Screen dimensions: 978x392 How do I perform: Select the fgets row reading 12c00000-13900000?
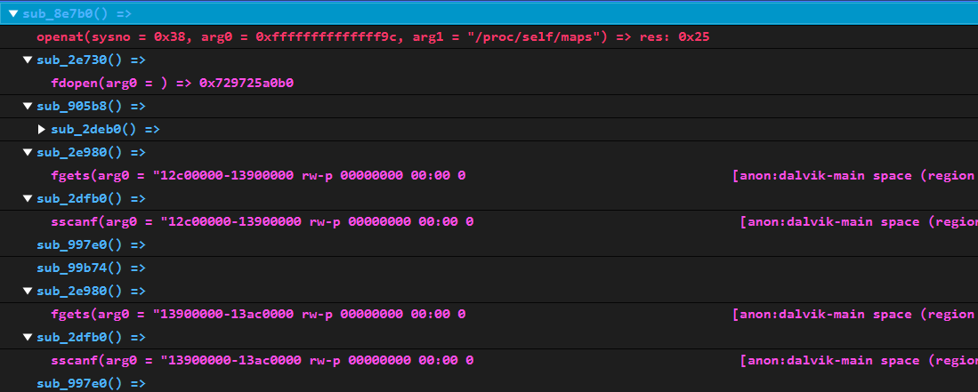pos(258,175)
